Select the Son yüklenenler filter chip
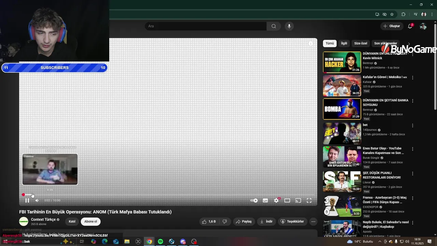This screenshot has height=246, width=437. (385, 43)
